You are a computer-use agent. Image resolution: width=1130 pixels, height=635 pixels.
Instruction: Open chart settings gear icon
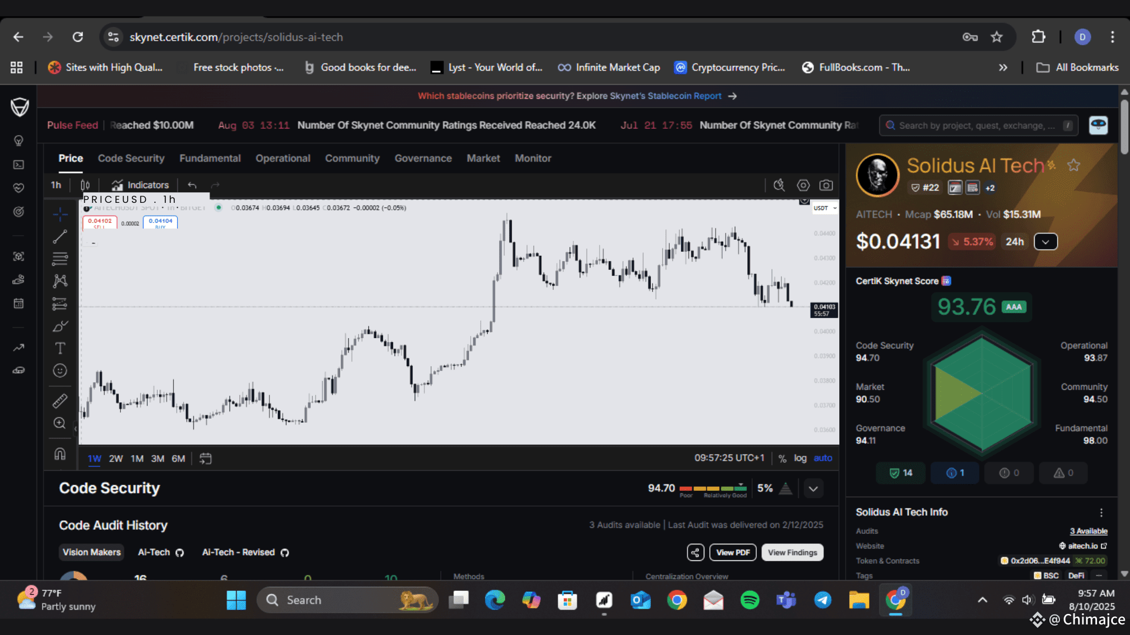[x=803, y=185]
